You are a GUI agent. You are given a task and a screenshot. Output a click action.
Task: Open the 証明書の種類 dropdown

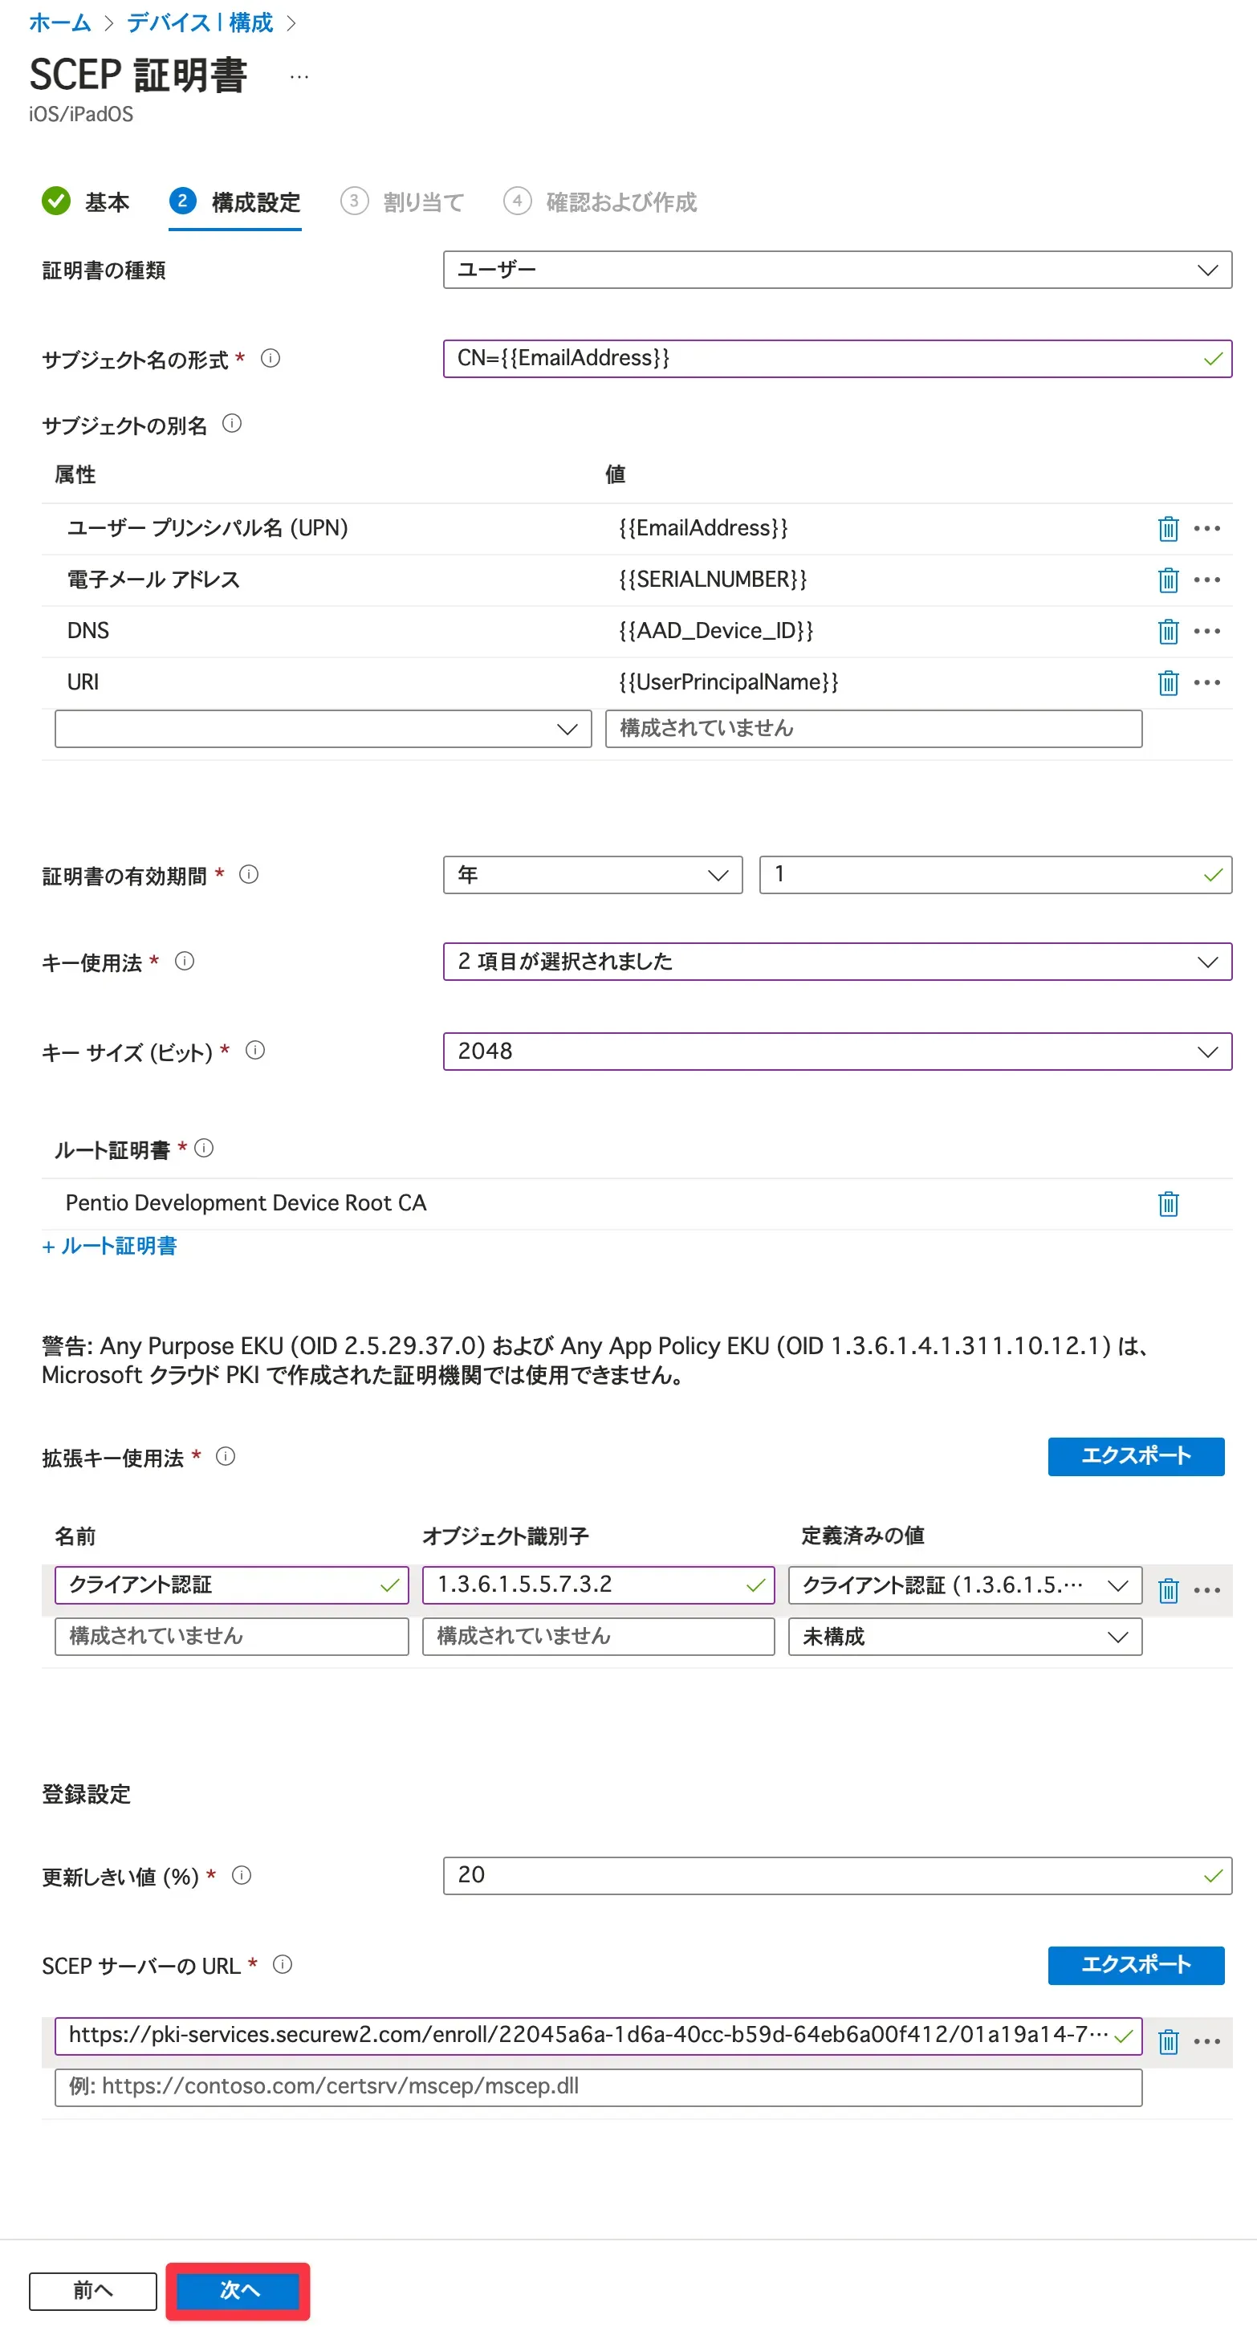coord(836,270)
